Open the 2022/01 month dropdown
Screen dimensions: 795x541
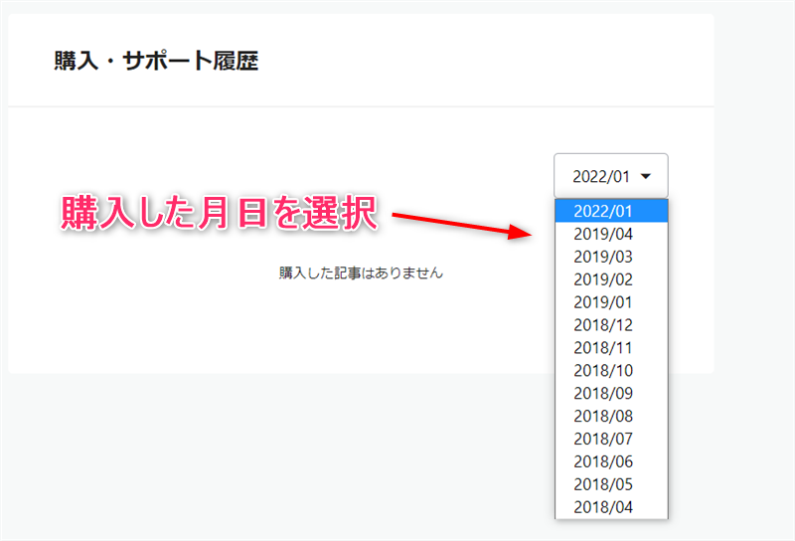coord(610,176)
